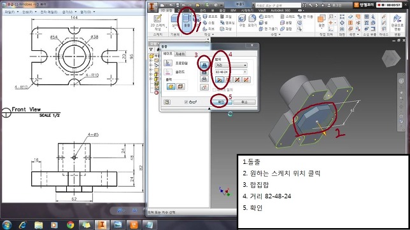Click 취소 (Cancel) in Extrude dialog

pos(244,102)
